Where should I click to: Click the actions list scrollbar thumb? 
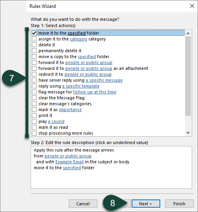point(188,76)
